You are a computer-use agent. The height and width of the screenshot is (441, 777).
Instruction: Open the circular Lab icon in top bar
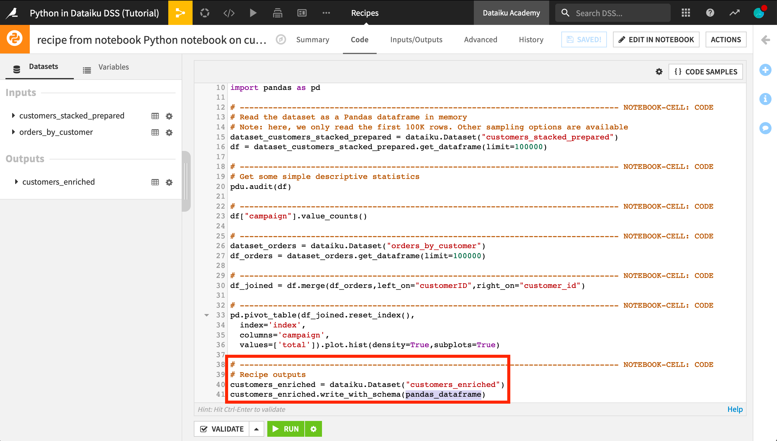pos(205,13)
